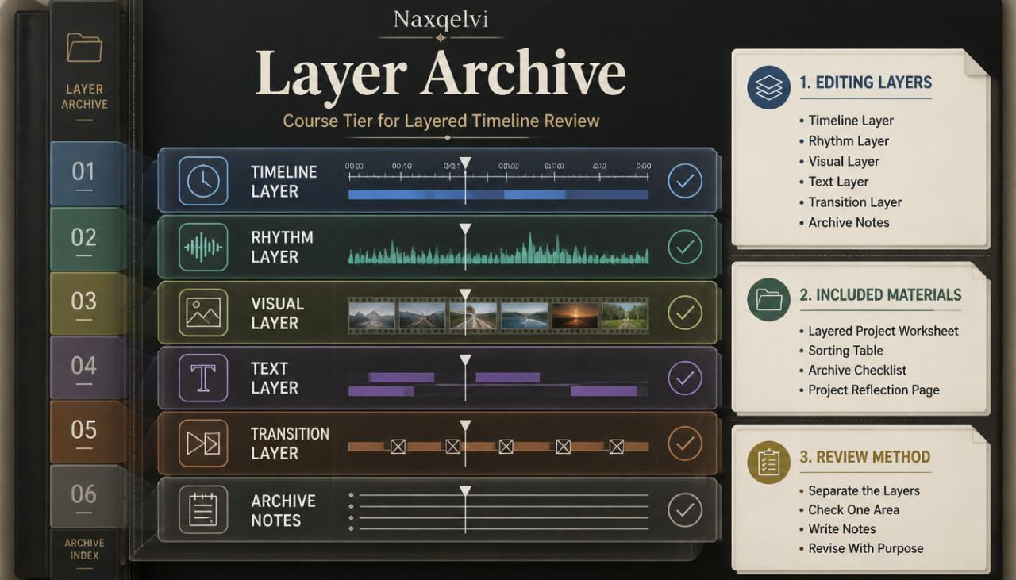
Task: Click the Timeline Layer playhead marker
Action: (465, 163)
